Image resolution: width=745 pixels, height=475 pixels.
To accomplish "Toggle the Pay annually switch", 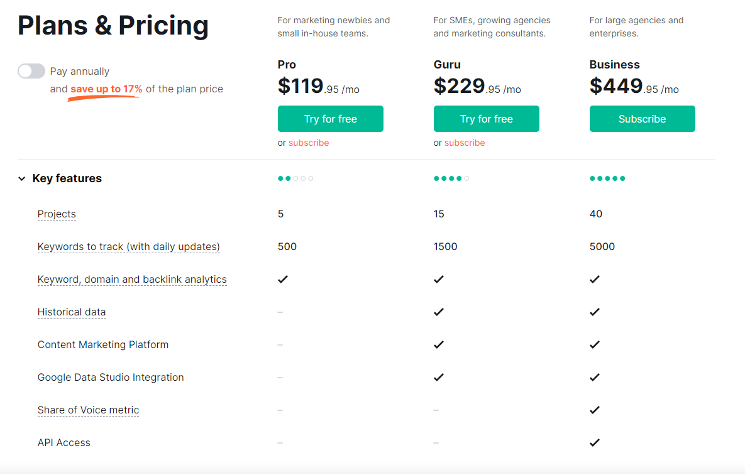I will [x=31, y=71].
